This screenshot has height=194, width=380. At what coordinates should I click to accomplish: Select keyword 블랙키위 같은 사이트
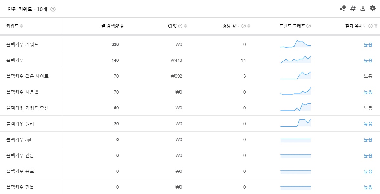click(x=27, y=76)
